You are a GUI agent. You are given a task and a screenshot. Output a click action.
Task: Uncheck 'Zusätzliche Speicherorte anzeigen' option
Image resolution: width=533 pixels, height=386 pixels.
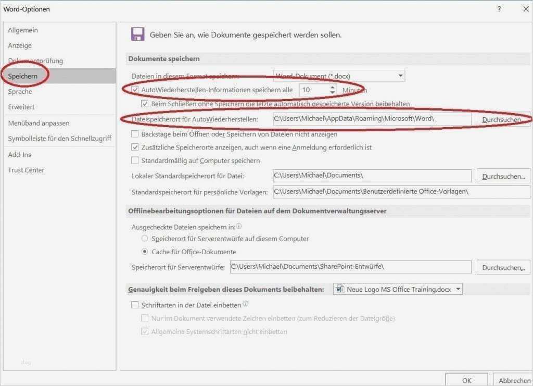coord(134,147)
